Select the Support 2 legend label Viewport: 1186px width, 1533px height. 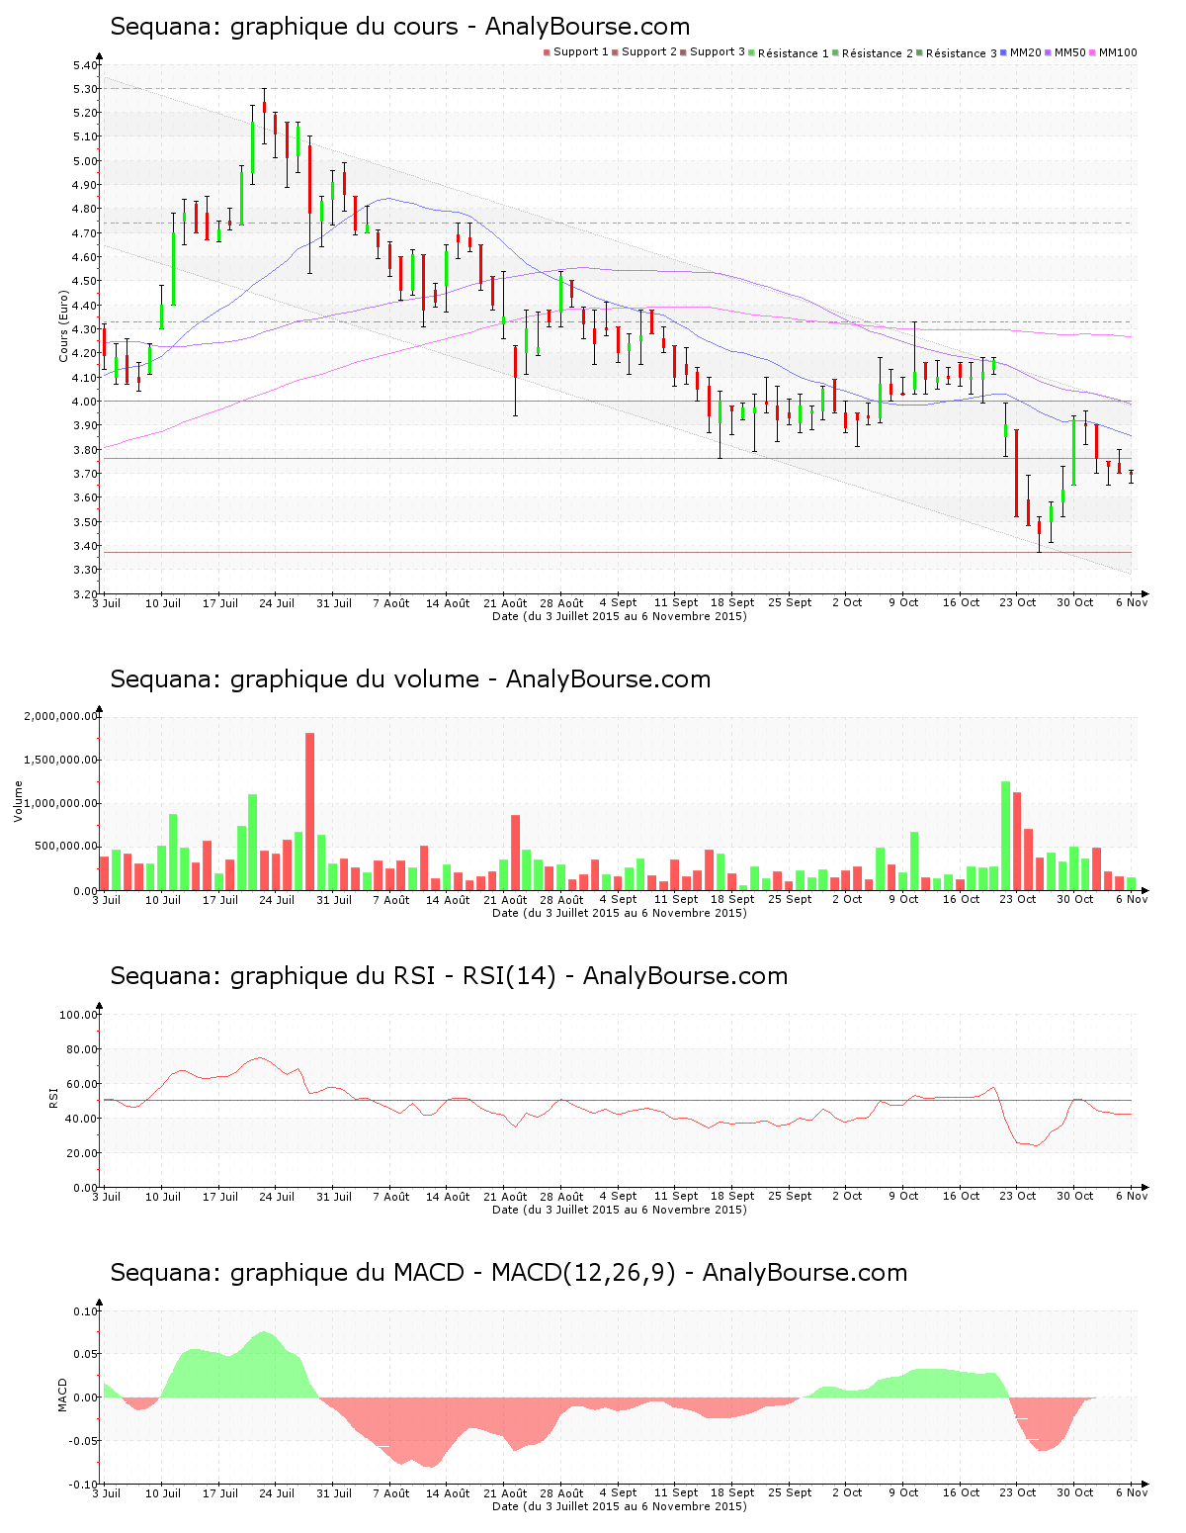(649, 52)
